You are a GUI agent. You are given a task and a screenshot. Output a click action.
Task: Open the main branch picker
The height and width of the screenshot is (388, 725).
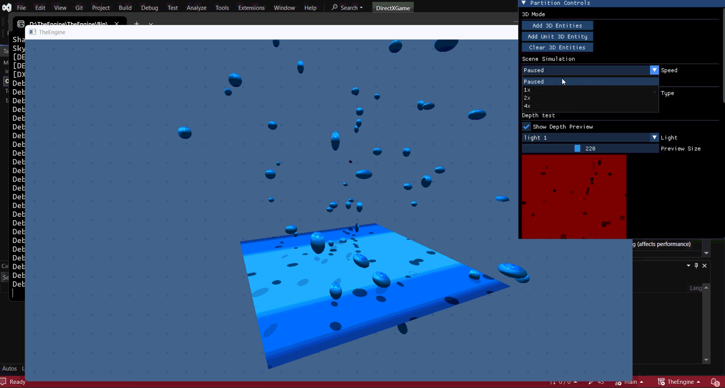pos(630,382)
